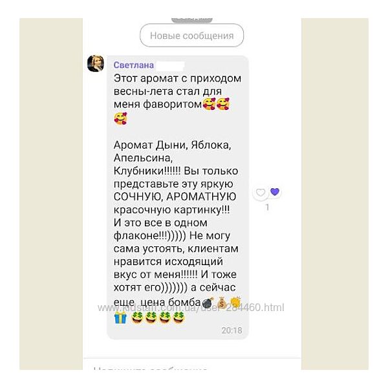
Task: Like the message with outline heart icon
Action: [261, 192]
